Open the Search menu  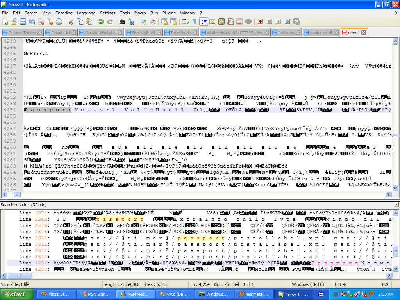tap(31, 13)
